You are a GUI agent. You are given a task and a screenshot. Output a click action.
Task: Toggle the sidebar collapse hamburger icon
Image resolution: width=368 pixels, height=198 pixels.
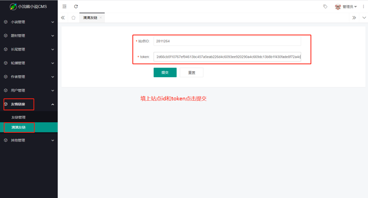64,6
